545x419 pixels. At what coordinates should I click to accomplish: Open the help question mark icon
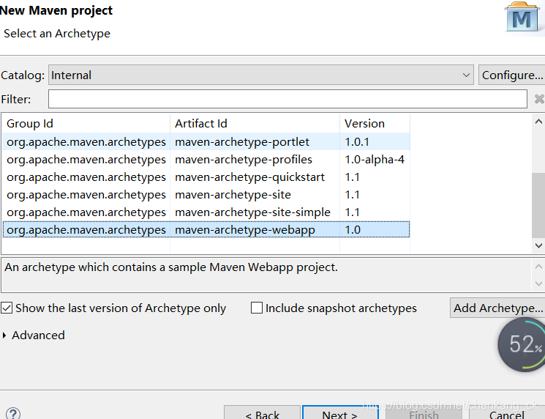(13, 413)
